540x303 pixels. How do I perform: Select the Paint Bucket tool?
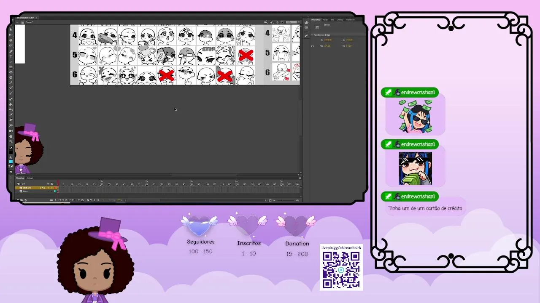[11, 104]
